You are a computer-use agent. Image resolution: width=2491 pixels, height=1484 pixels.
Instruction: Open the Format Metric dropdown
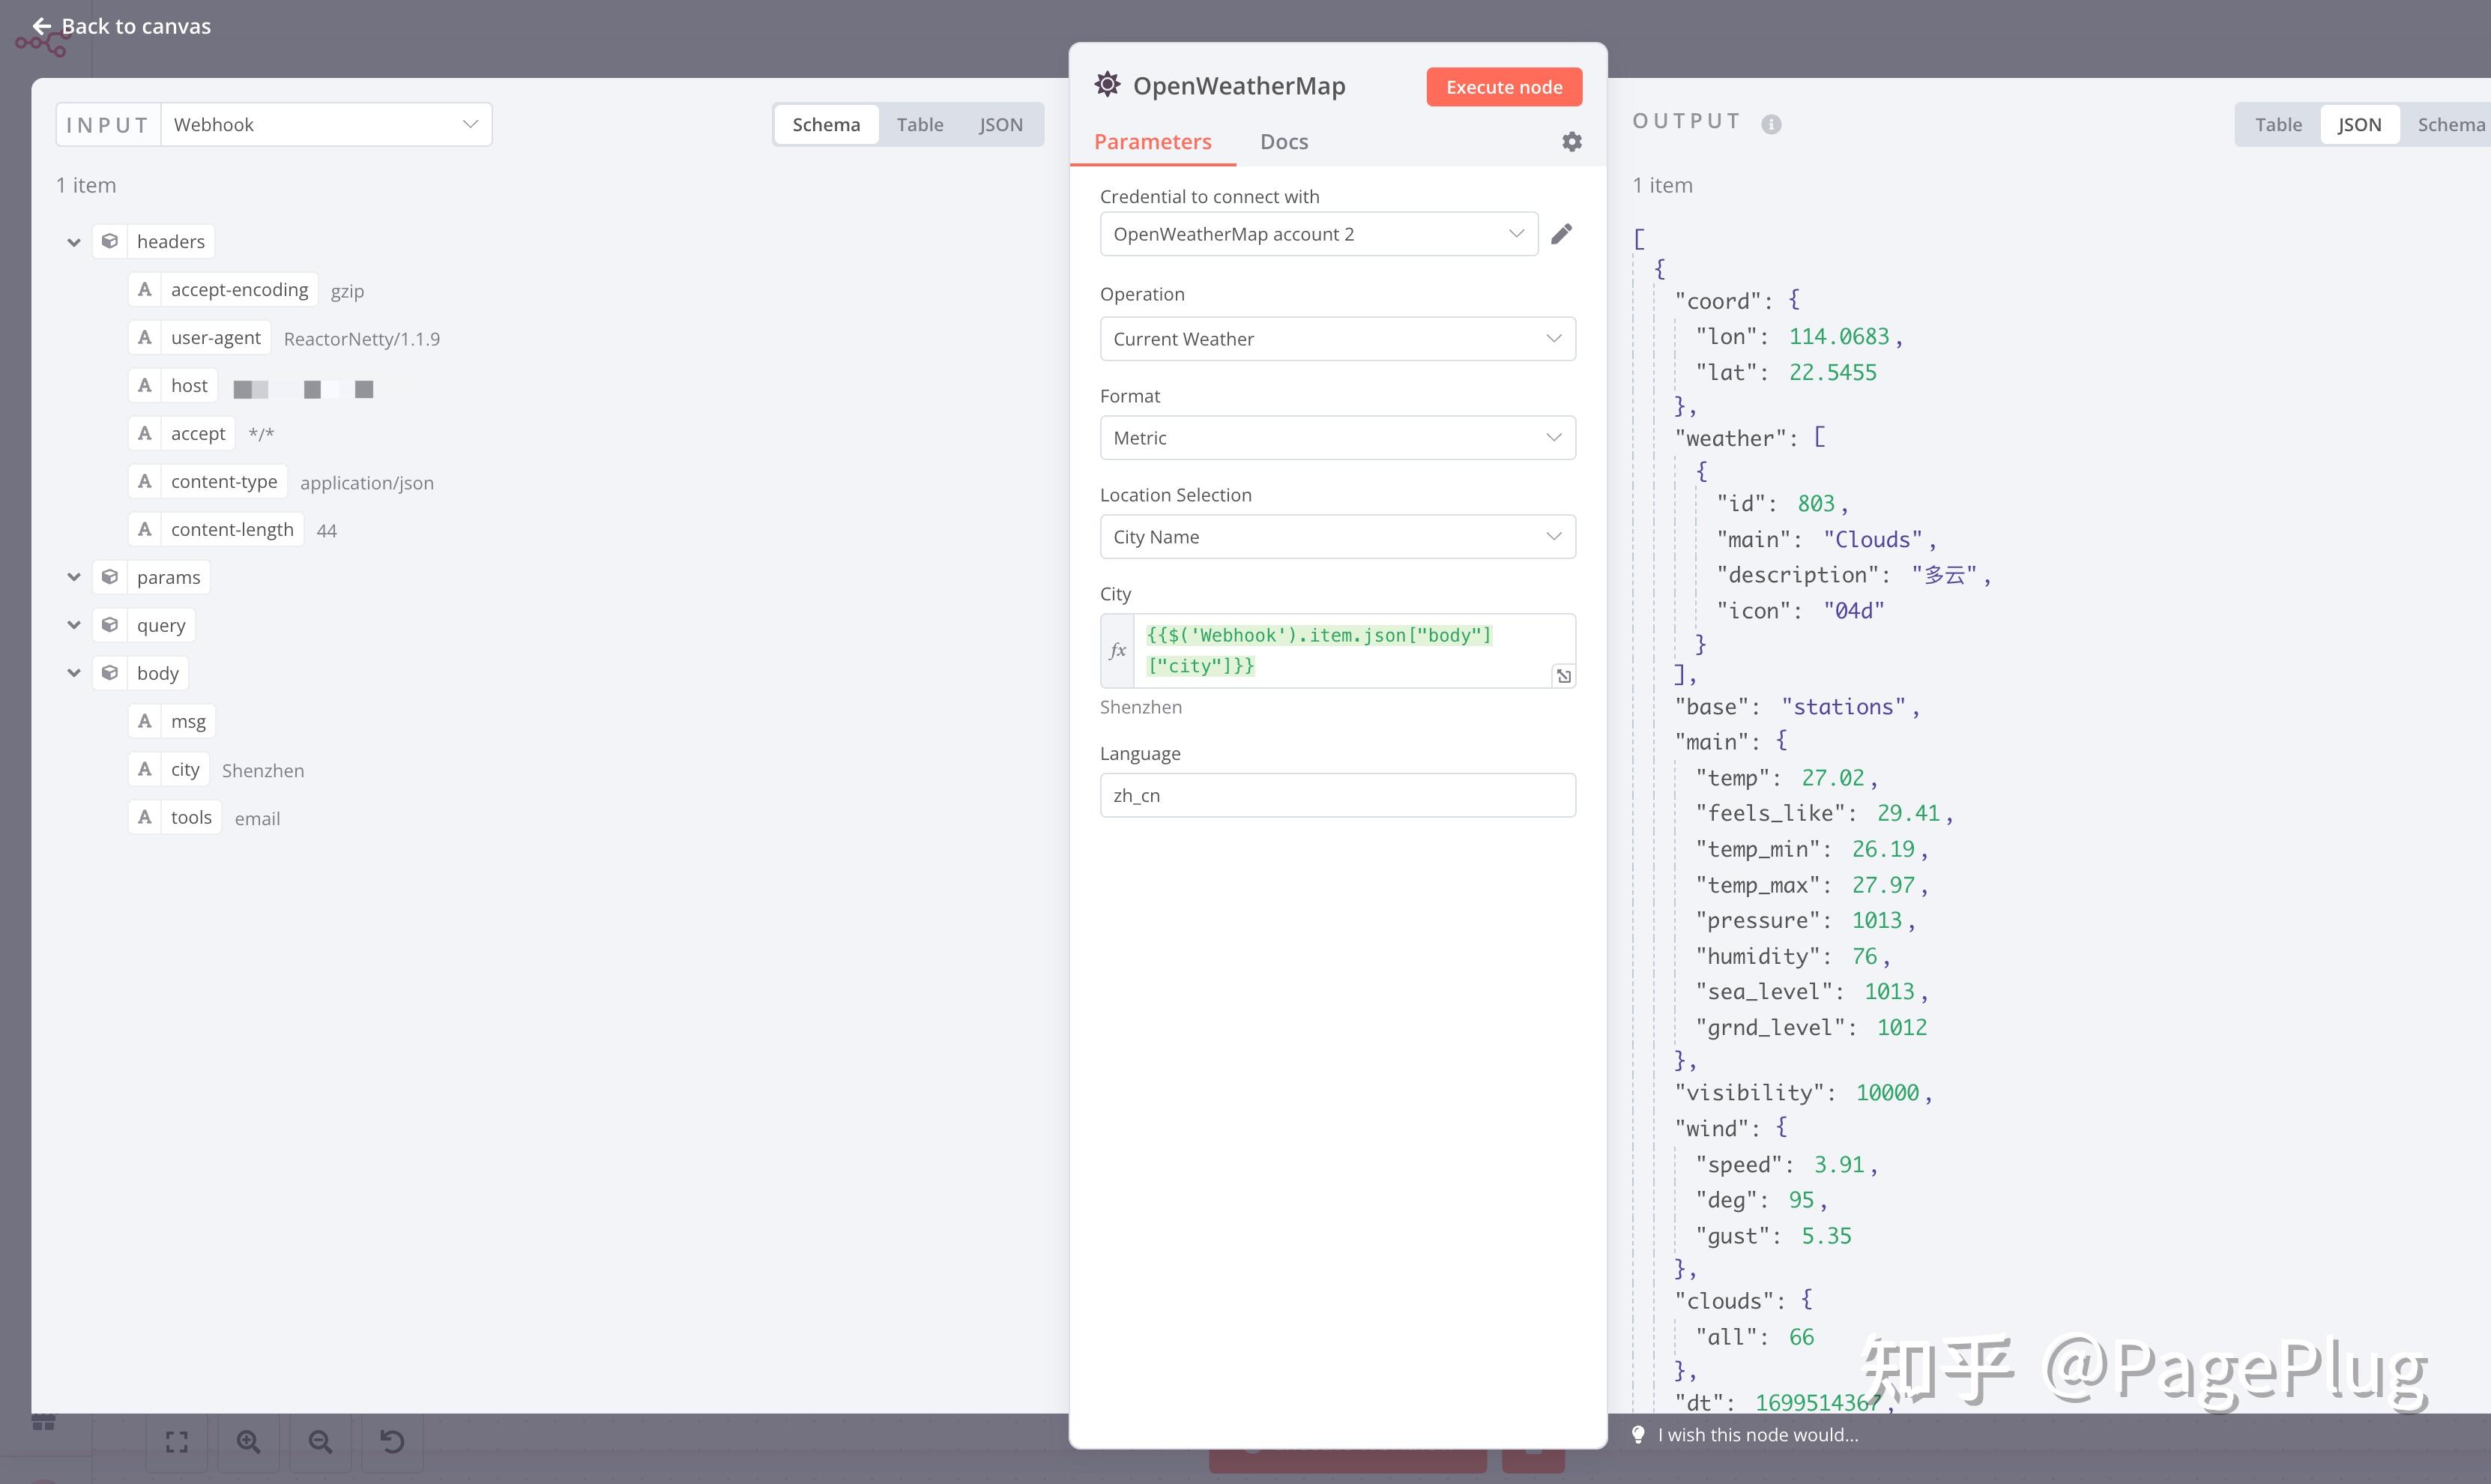click(1336, 438)
